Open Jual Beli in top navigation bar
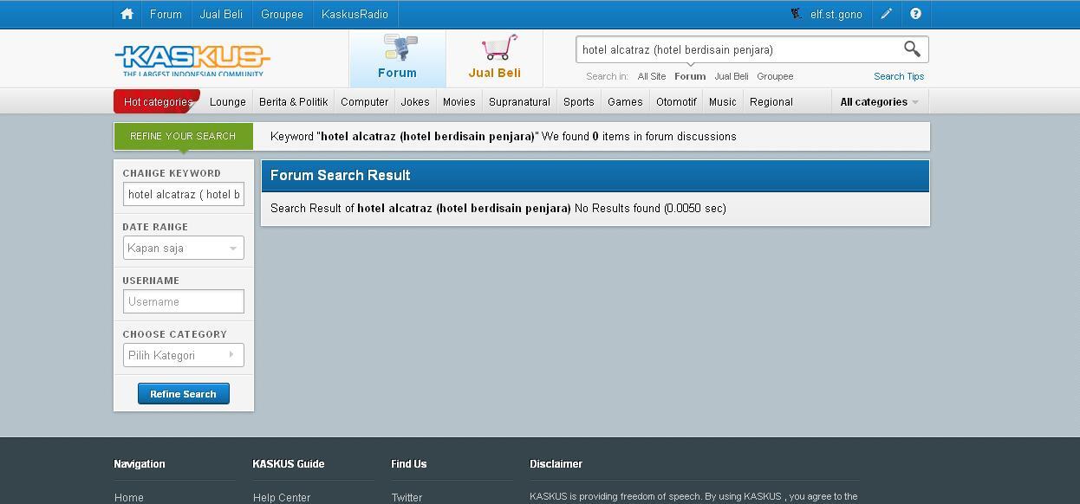 tap(221, 14)
